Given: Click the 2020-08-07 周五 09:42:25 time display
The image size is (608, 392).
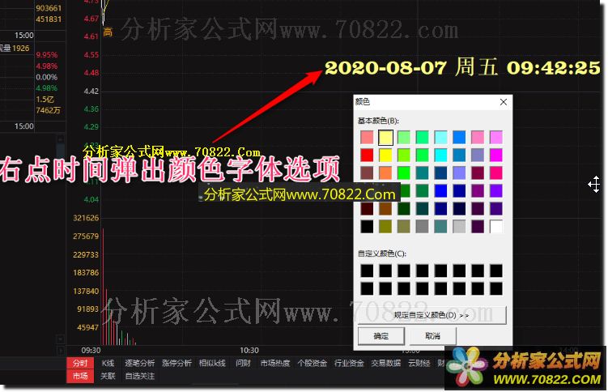Looking at the screenshot, I should (x=462, y=68).
